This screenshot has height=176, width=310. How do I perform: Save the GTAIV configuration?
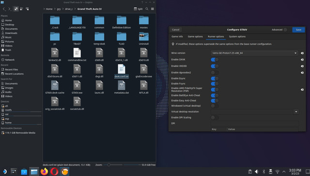(298, 30)
